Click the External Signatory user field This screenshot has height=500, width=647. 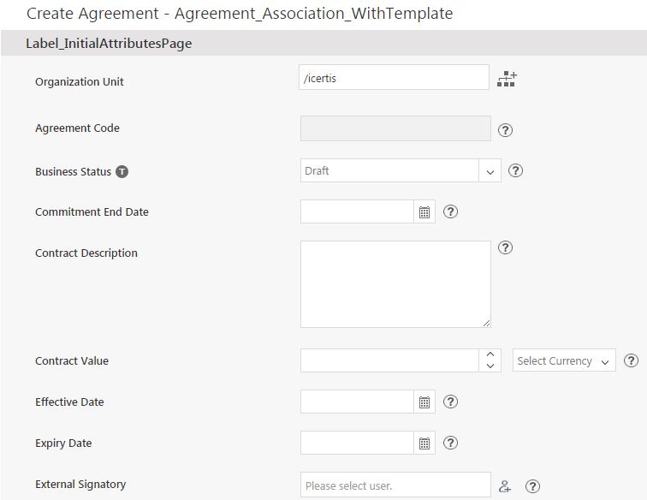tap(395, 485)
